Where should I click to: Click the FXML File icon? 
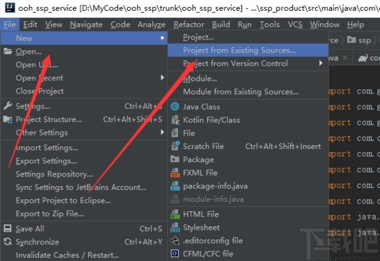click(x=175, y=172)
